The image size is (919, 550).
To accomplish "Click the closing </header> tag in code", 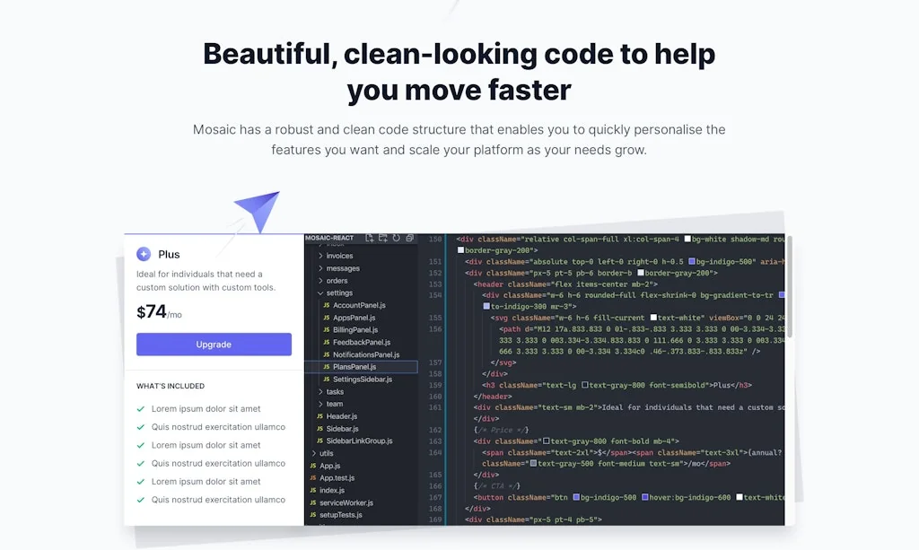I will (x=493, y=396).
